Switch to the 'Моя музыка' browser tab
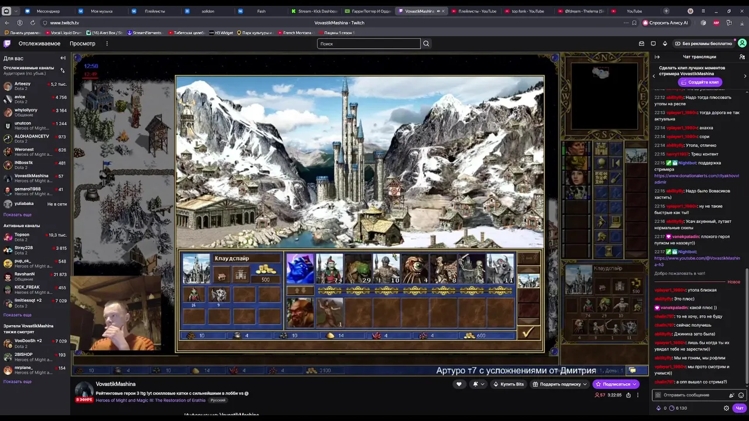The width and height of the screenshot is (749, 421). pyautogui.click(x=102, y=11)
